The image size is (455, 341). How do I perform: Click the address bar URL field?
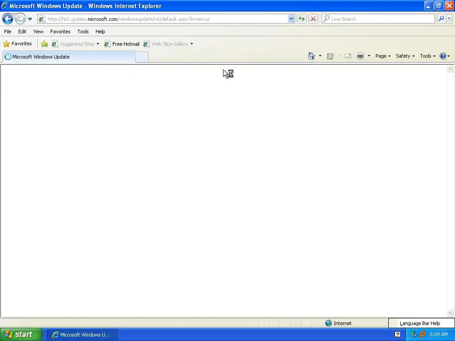167,19
